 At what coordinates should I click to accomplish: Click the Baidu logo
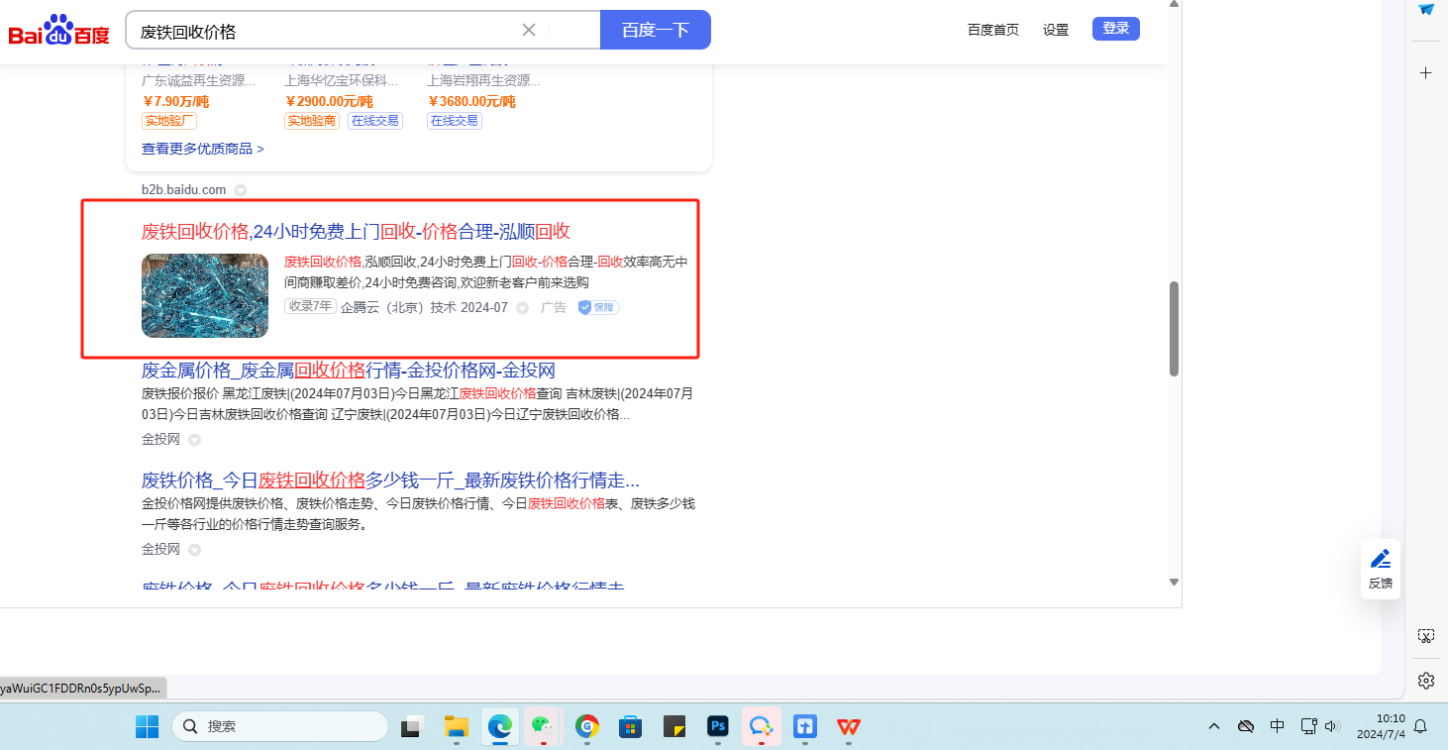coord(56,30)
